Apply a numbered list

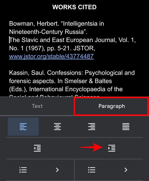coord(23,170)
